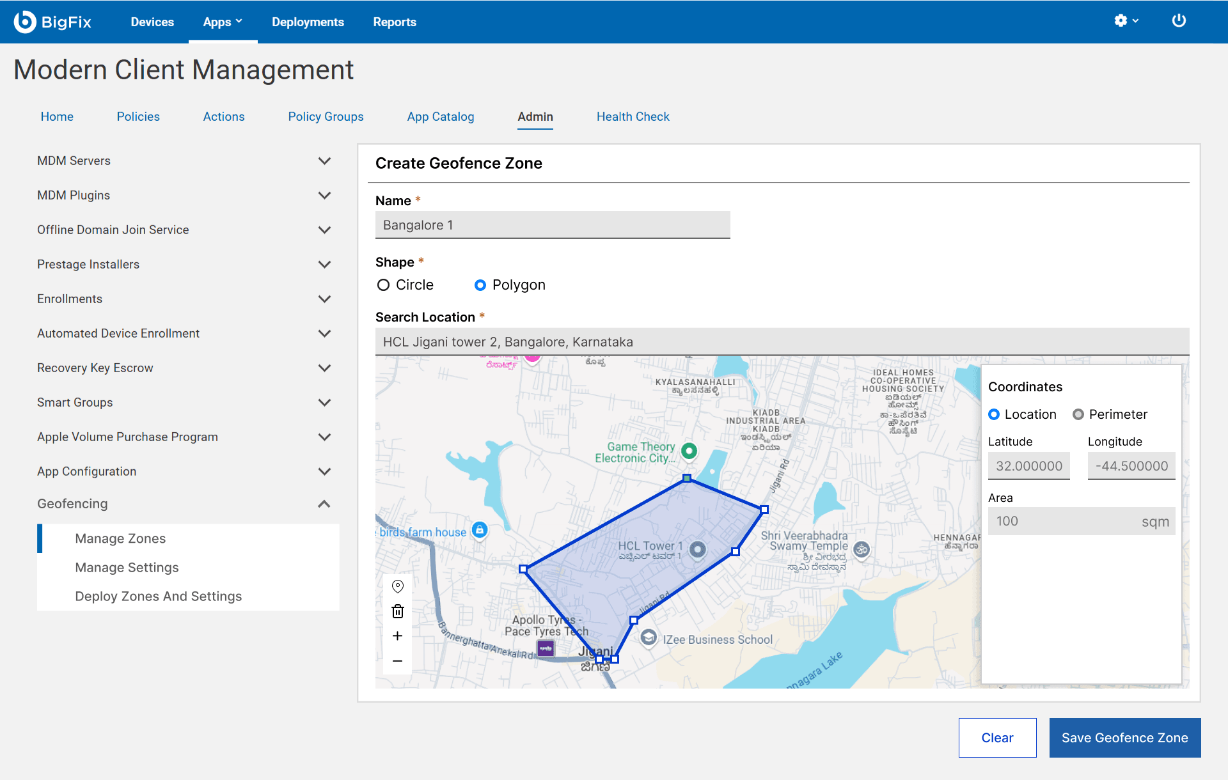Viewport: 1228px width, 780px height.
Task: Switch to the Home tab
Action: pos(57,116)
